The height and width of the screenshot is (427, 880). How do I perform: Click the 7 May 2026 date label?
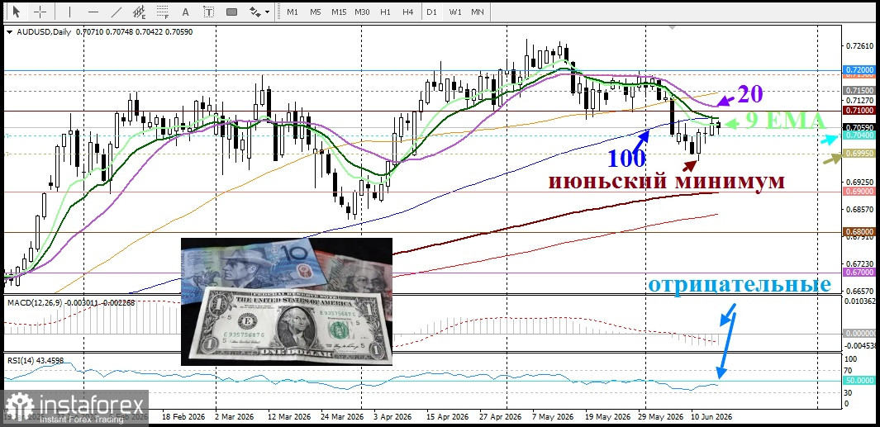[x=554, y=417]
